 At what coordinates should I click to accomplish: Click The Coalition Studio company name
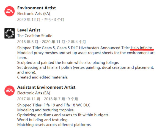pos(35,36)
